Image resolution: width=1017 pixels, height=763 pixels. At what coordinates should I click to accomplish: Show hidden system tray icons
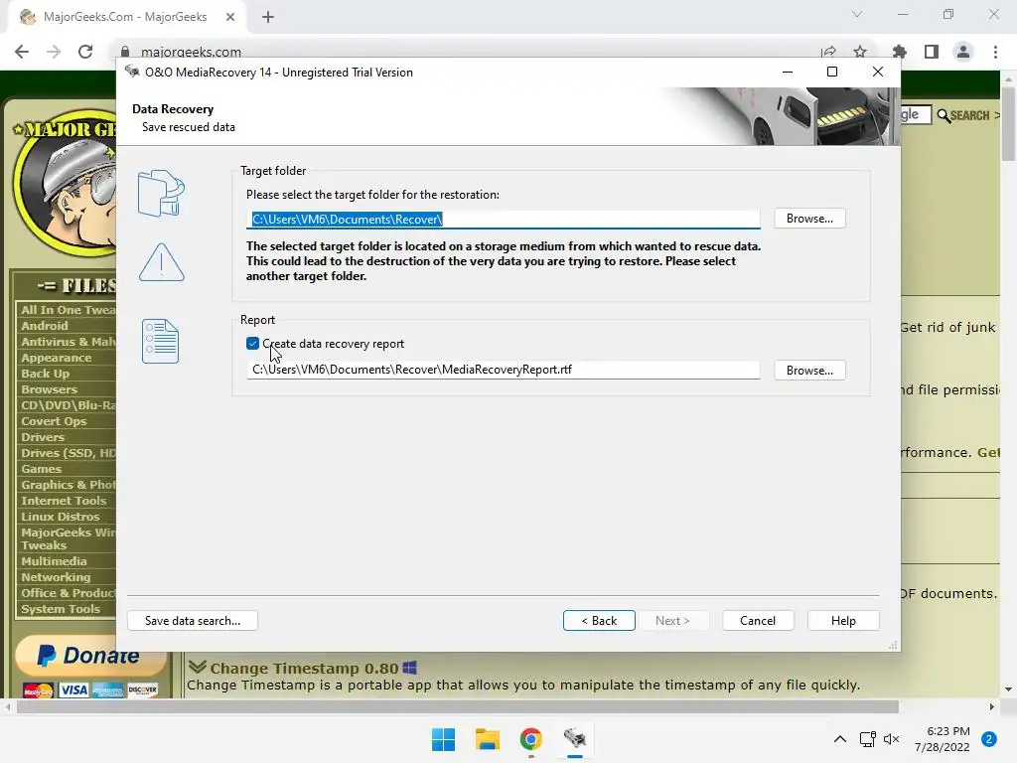[840, 739]
